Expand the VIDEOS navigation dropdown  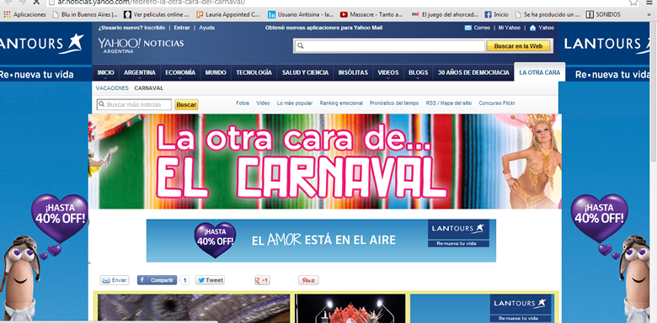[388, 78]
